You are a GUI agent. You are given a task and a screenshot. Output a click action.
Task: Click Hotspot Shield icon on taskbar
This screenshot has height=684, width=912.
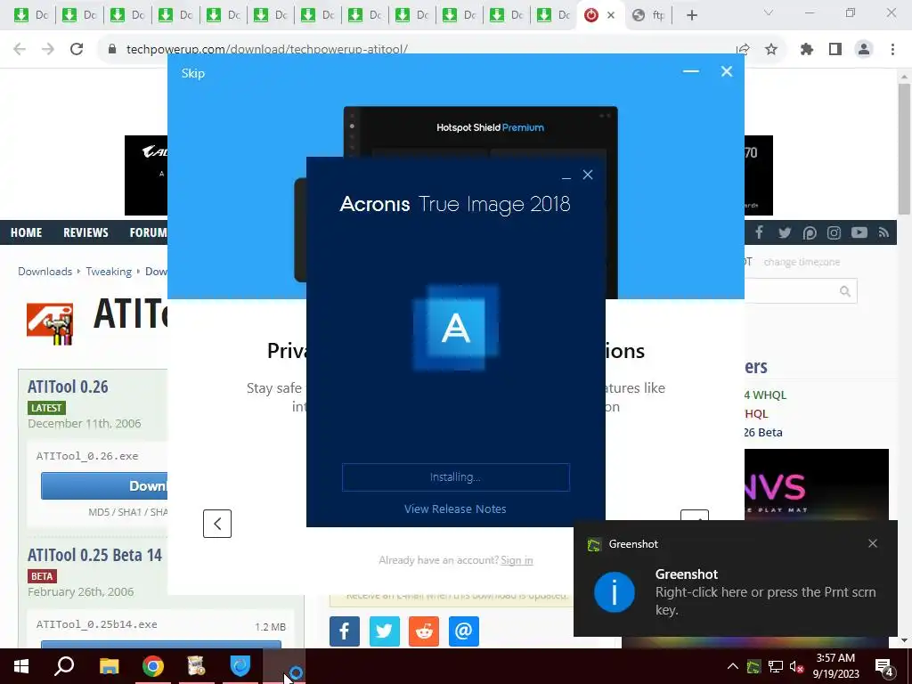(x=240, y=666)
